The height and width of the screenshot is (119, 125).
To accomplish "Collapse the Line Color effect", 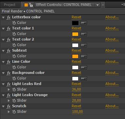I will click(3, 62).
